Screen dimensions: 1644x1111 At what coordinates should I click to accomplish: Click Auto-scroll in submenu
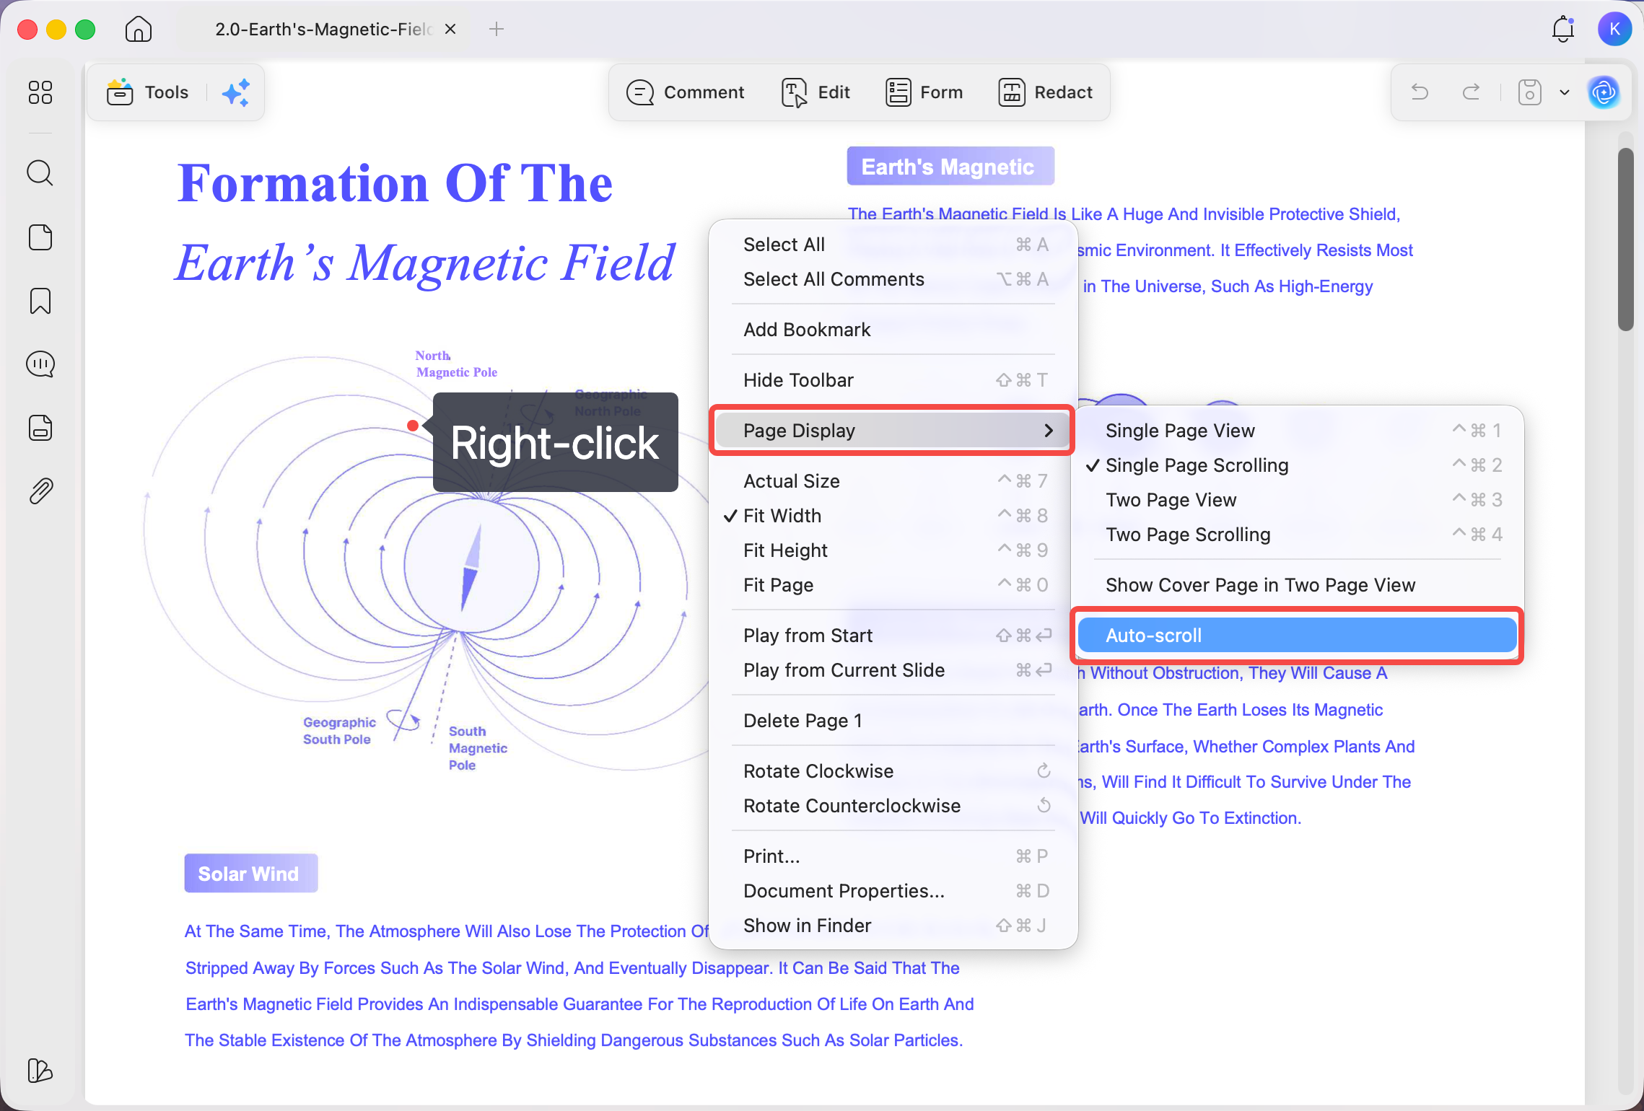pos(1298,636)
